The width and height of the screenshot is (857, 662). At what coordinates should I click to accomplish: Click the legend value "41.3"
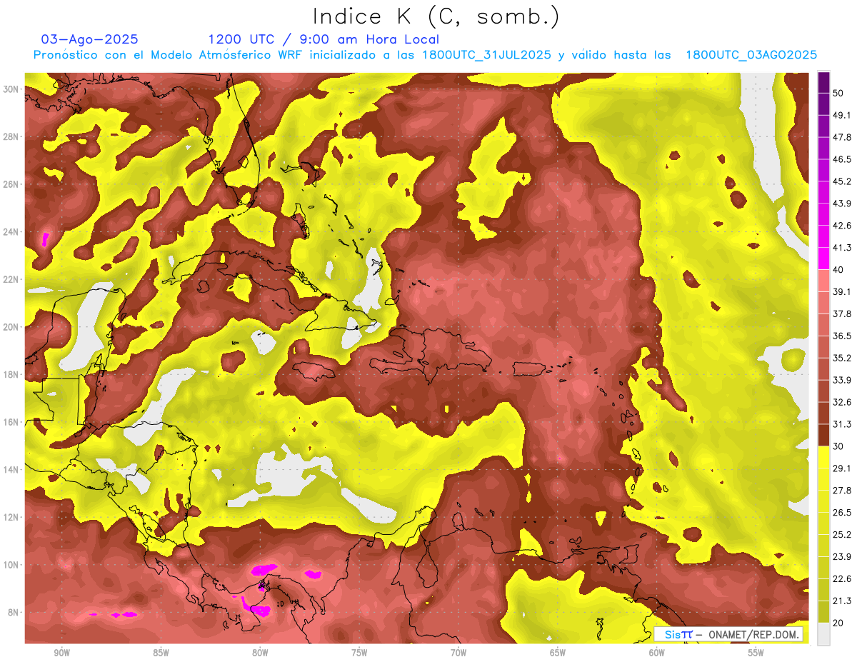(x=842, y=248)
